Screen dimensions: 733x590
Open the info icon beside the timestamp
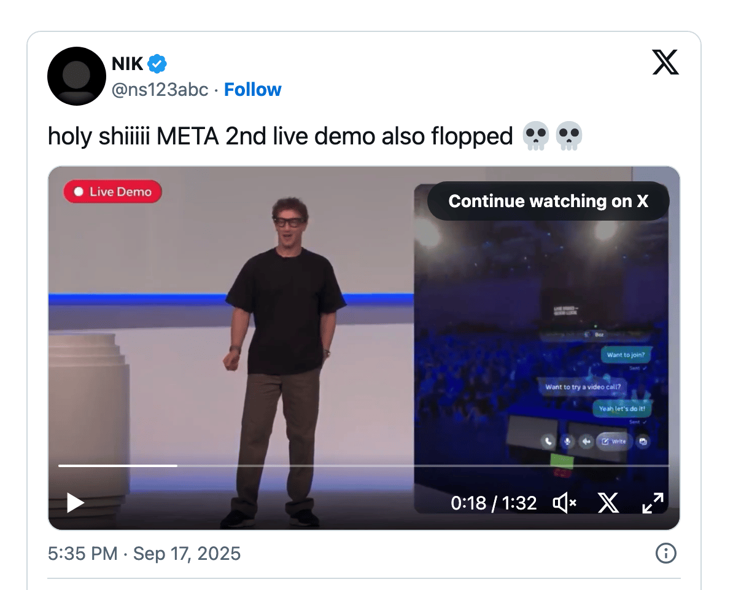665,553
